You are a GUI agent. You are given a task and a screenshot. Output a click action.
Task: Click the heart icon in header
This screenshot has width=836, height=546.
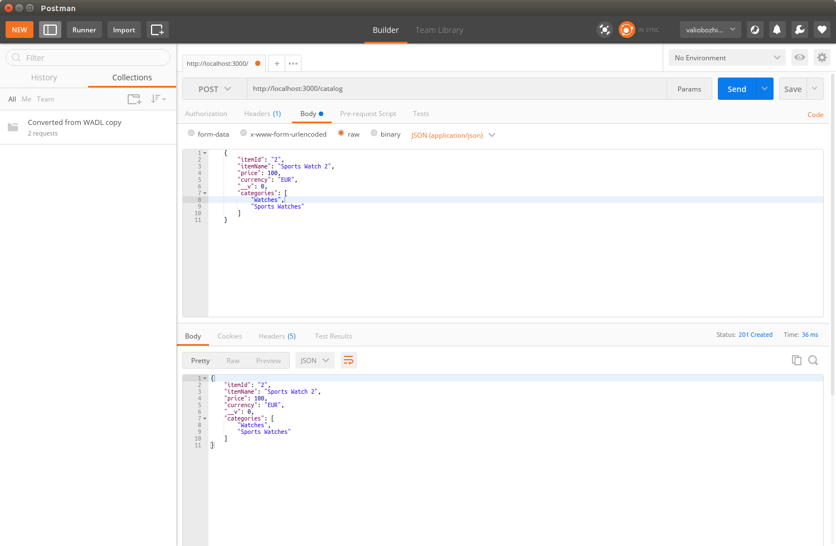tap(822, 30)
